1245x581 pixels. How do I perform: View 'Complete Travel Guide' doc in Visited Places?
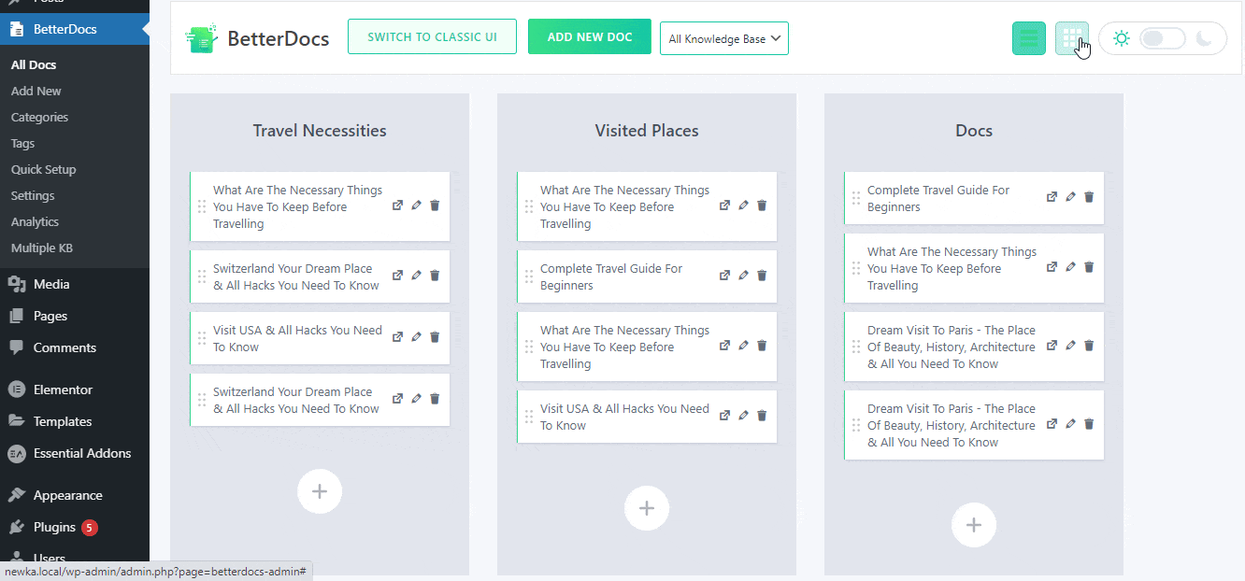pos(724,276)
